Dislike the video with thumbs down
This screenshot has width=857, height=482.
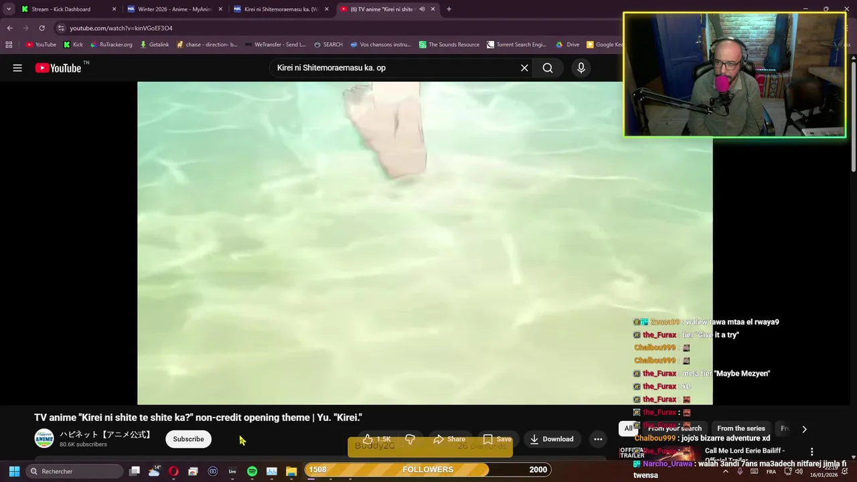pyautogui.click(x=410, y=439)
